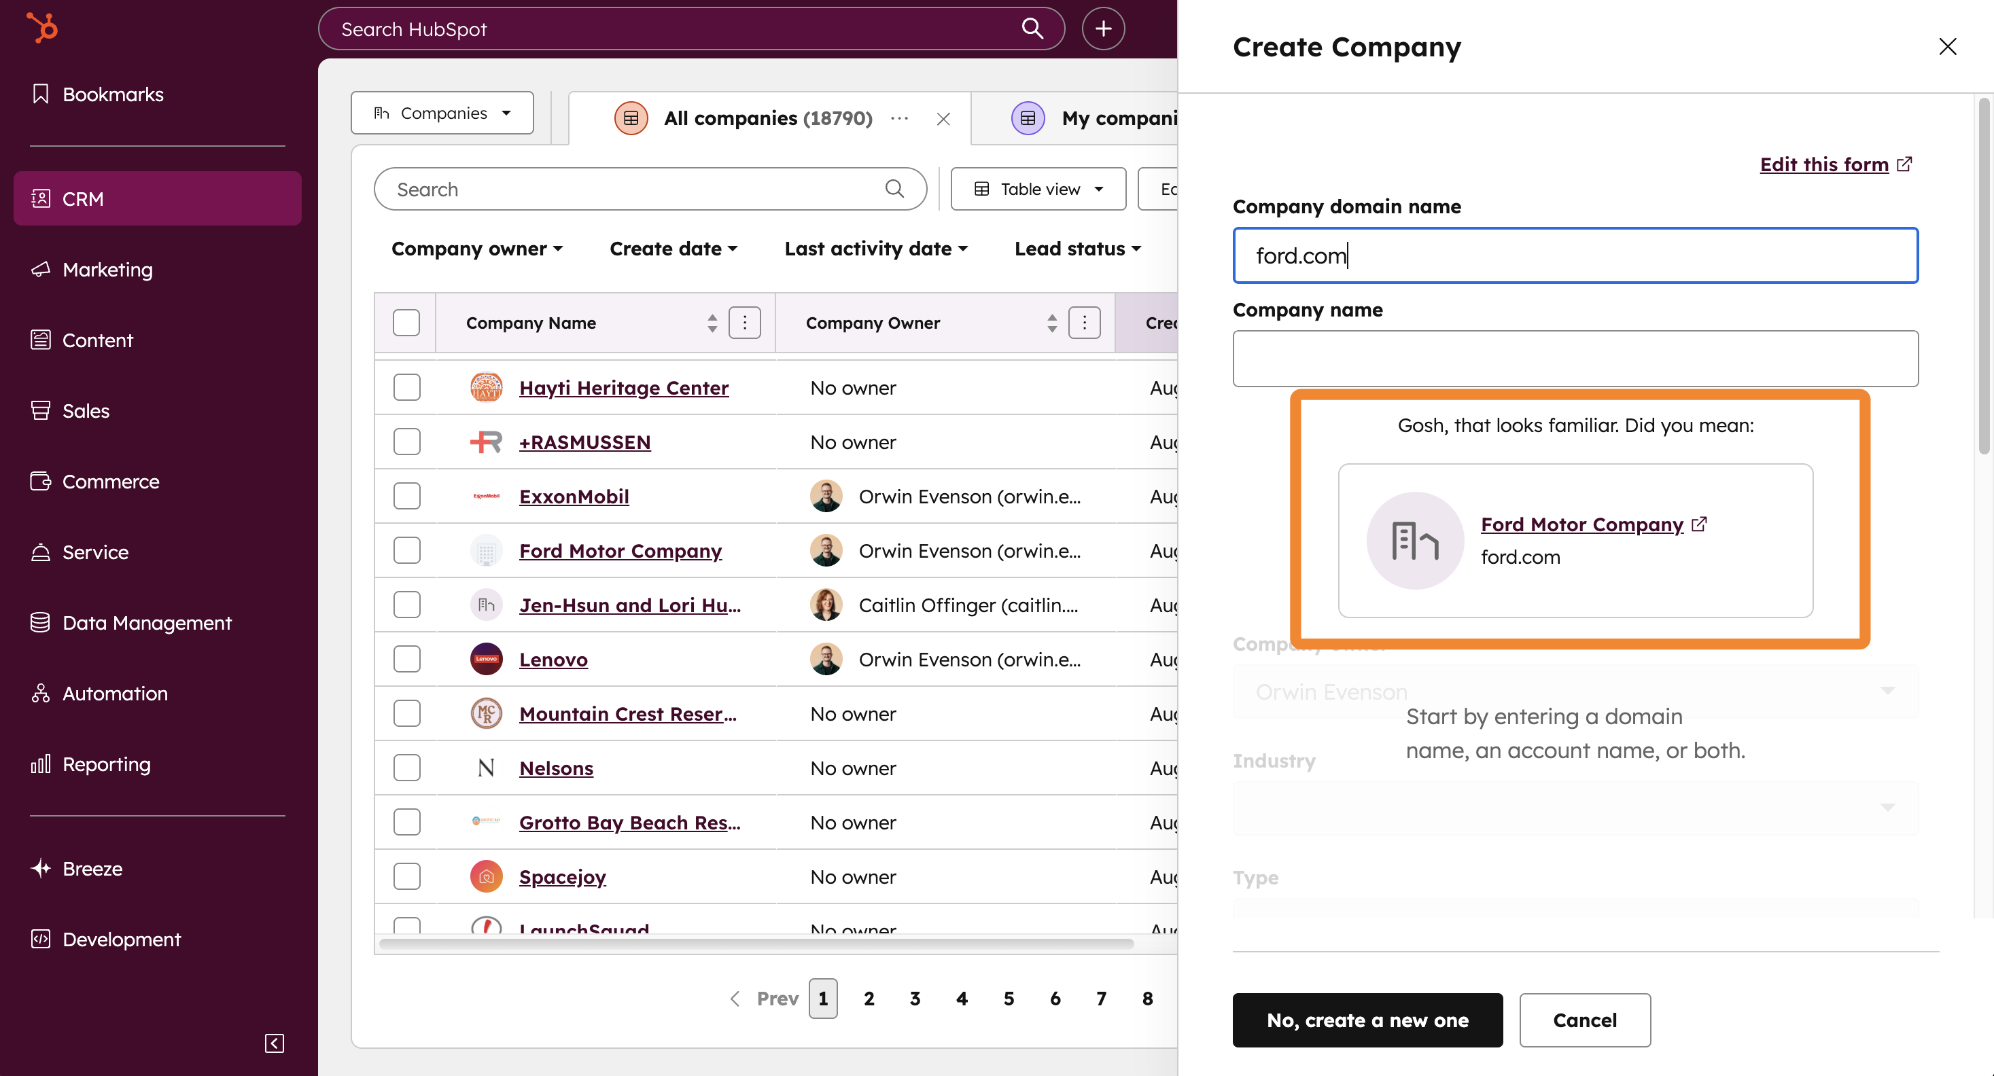
Task: Click the global search magnifier icon
Action: tap(1032, 29)
